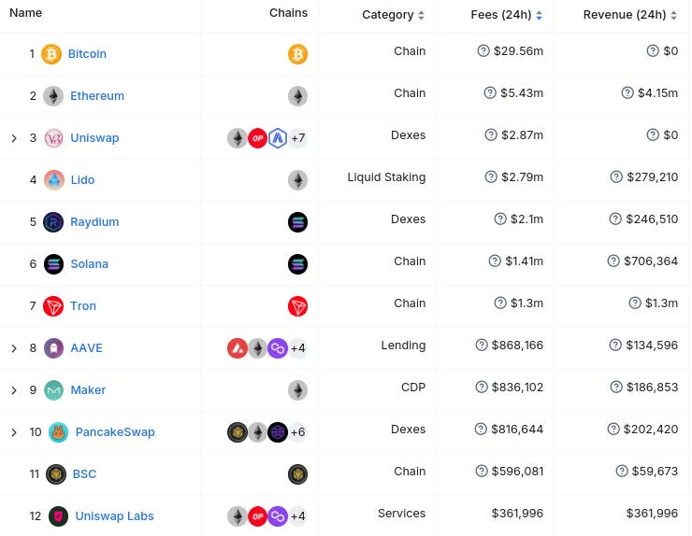
Task: Open the AAVE protocol link
Action: tap(86, 348)
